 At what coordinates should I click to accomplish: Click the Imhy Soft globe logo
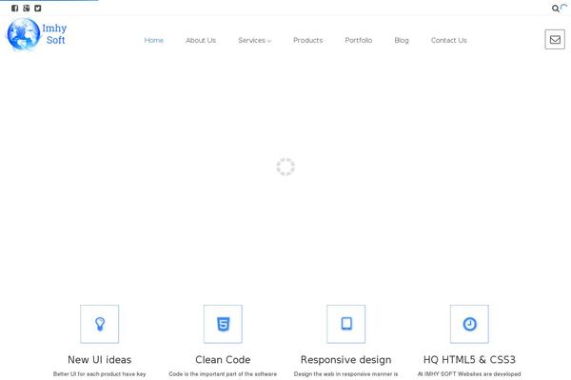click(23, 34)
